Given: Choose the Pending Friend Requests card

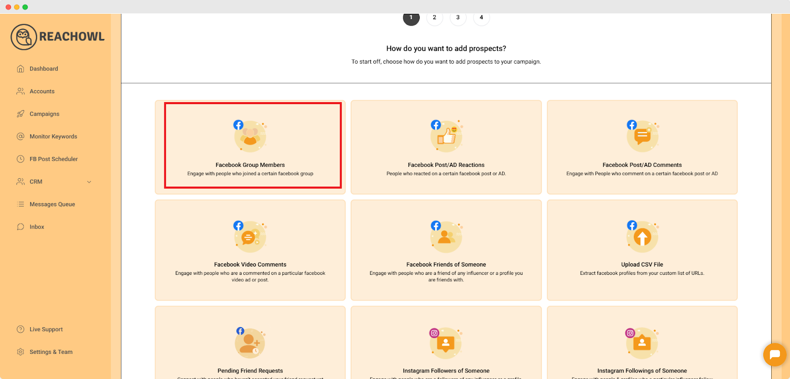Looking at the screenshot, I should click(x=250, y=342).
